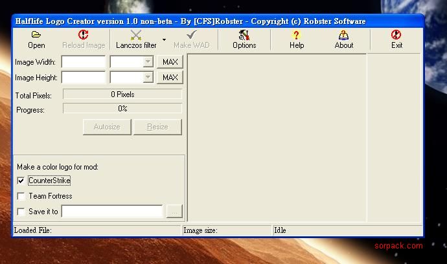Screen dimensions: 447x264
Task: Open the Image Width preset dropdown
Action: (x=148, y=61)
